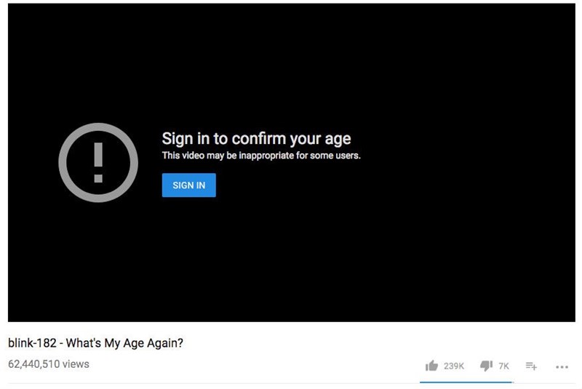Open the add-to-playlist icon

pyautogui.click(x=531, y=366)
